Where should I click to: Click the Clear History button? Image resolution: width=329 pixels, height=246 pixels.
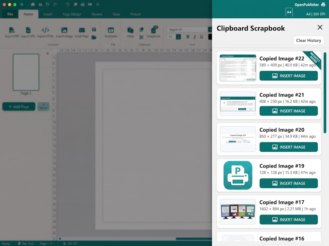pos(308,40)
